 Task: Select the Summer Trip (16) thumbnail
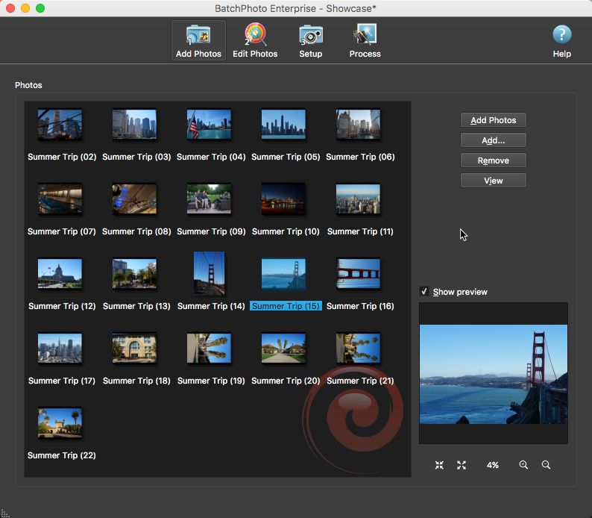(x=359, y=273)
